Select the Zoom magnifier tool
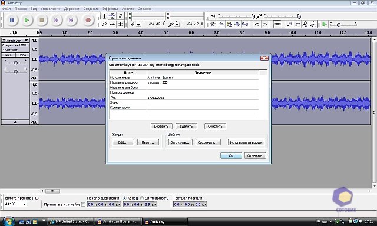Screen dimensions: 377x226 (104, 24)
